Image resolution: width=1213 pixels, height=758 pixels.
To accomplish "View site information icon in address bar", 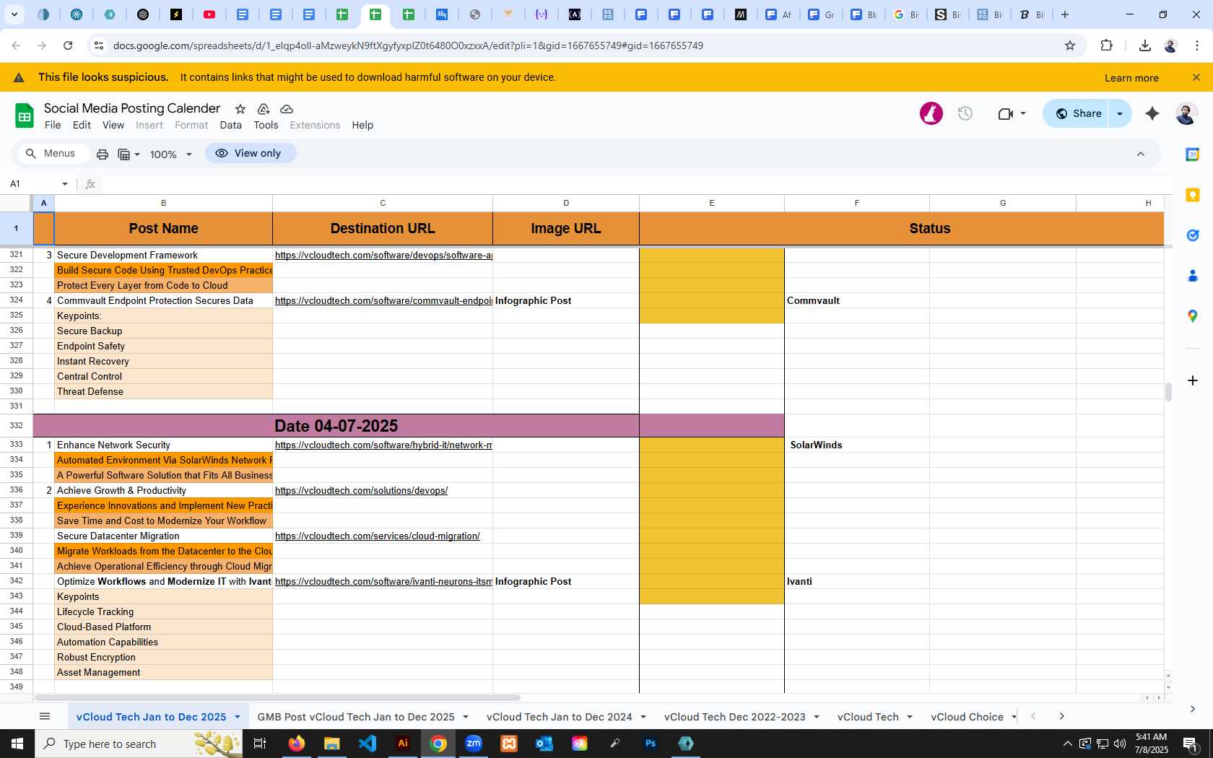I will pyautogui.click(x=99, y=45).
